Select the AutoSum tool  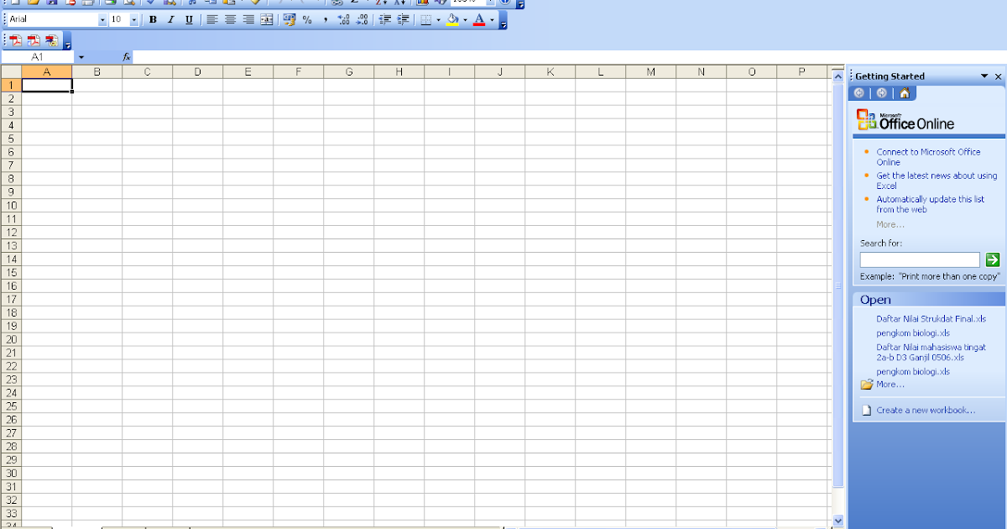[x=355, y=3]
